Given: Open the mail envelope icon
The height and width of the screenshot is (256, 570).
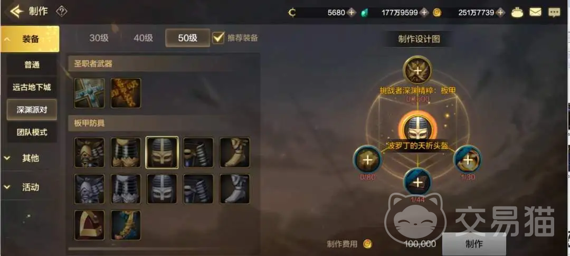Looking at the screenshot, I should 535,12.
